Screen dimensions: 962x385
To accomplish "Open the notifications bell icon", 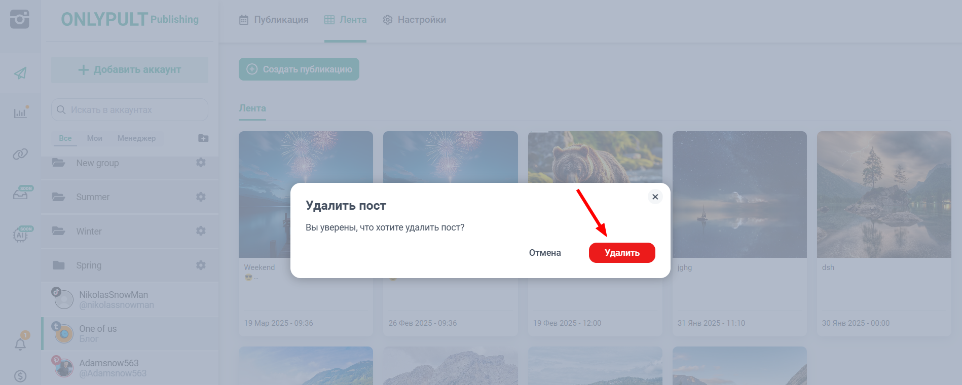I will pos(20,344).
